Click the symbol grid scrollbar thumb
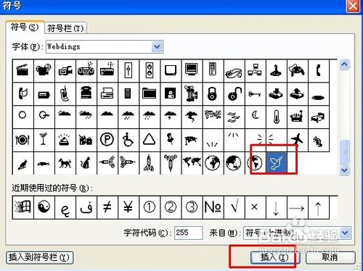The width and height of the screenshot is (363, 271). (x=344, y=151)
